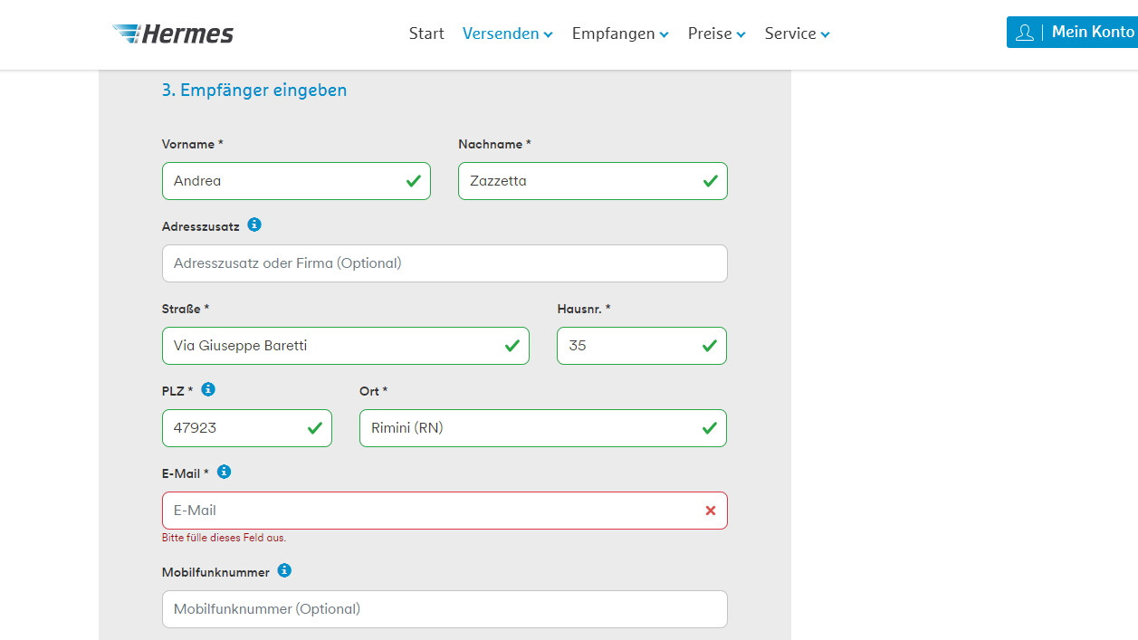Screen dimensions: 1138x640
Task: Expand the Empfangen chevron arrow
Action: pos(664,35)
